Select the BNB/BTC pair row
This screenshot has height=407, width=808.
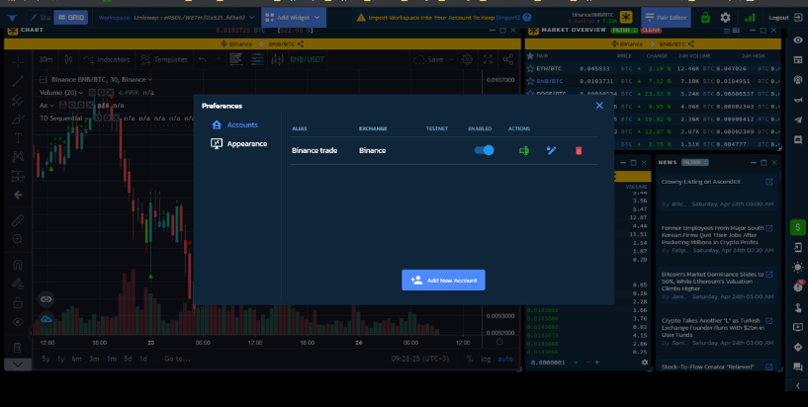[653, 81]
